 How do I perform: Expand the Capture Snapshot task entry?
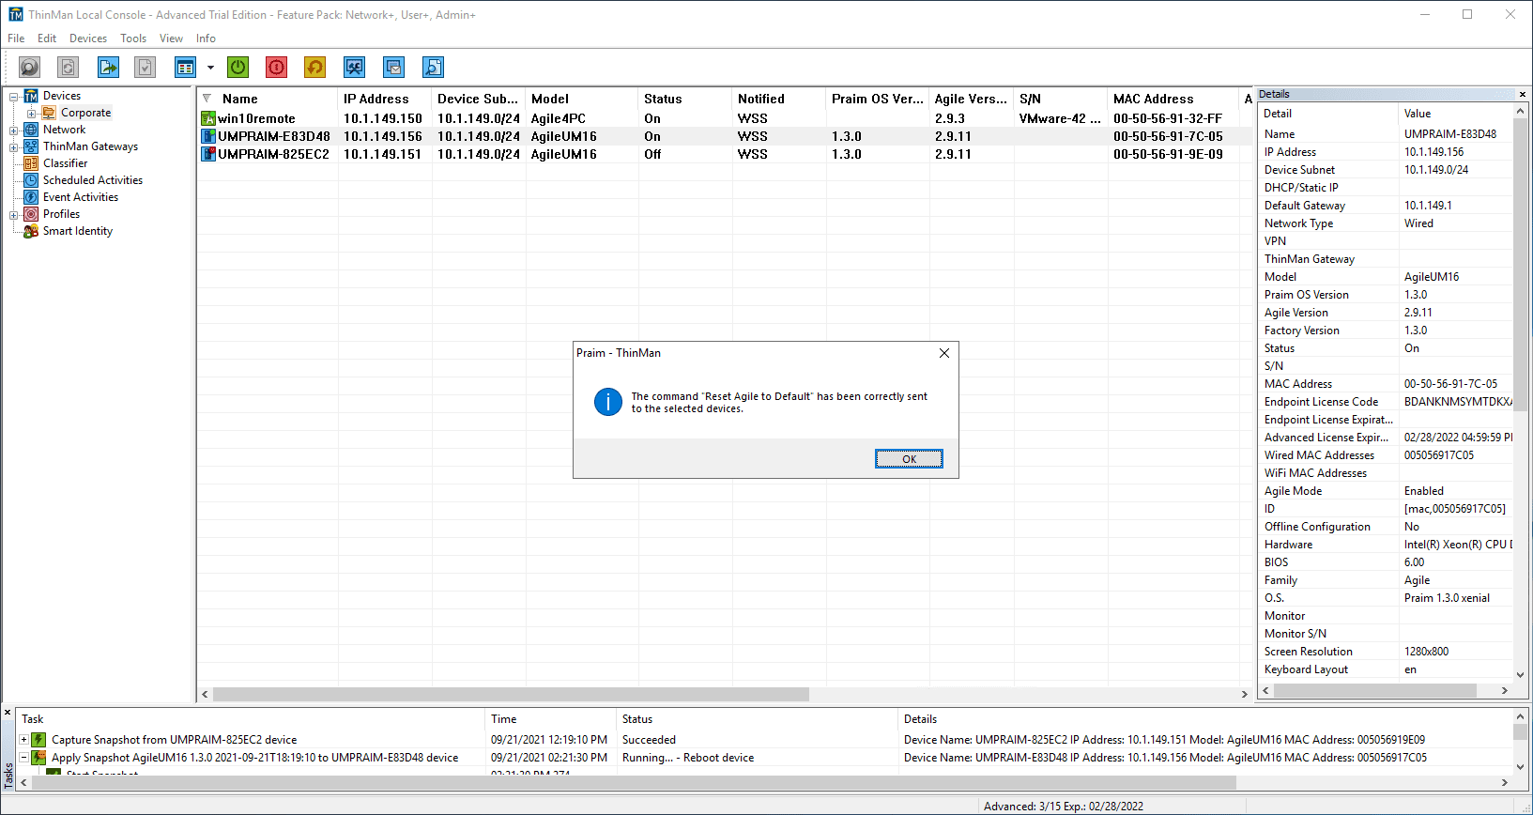coord(23,740)
